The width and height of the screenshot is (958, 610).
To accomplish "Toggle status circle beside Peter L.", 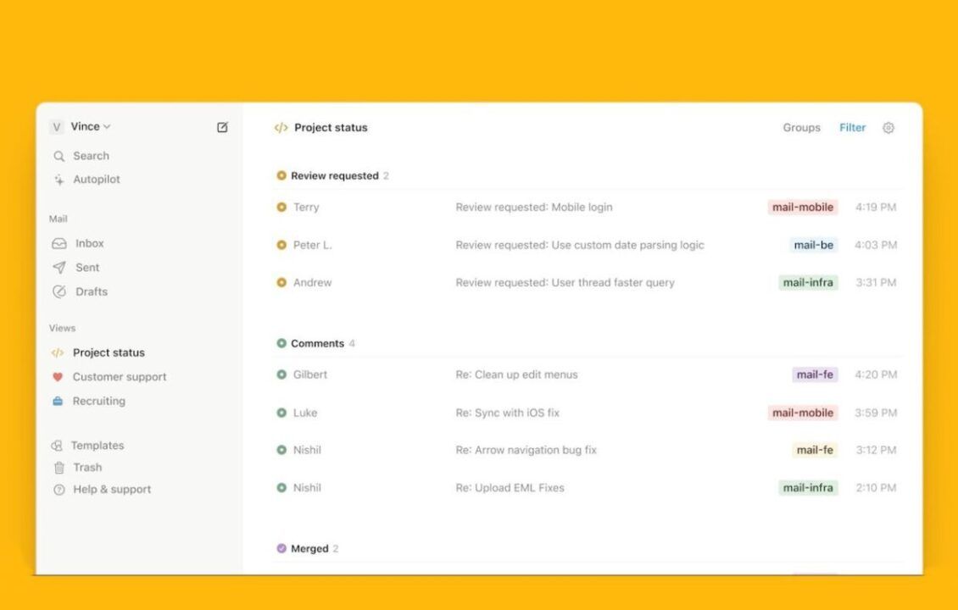I will pyautogui.click(x=281, y=245).
